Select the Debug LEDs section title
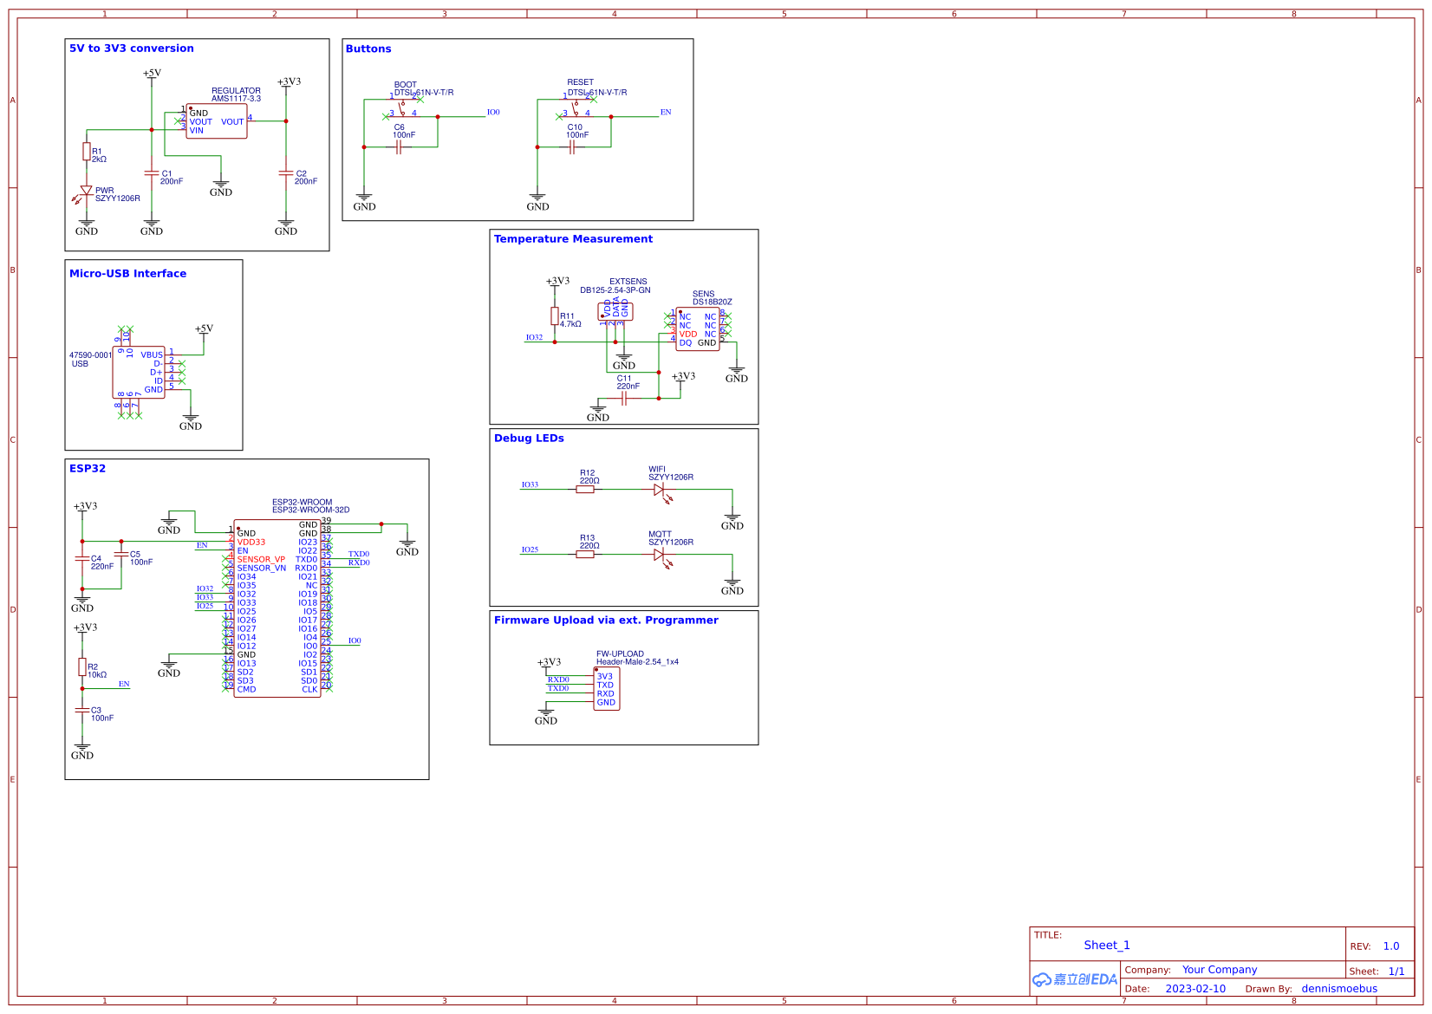This screenshot has height=1014, width=1432. point(530,439)
